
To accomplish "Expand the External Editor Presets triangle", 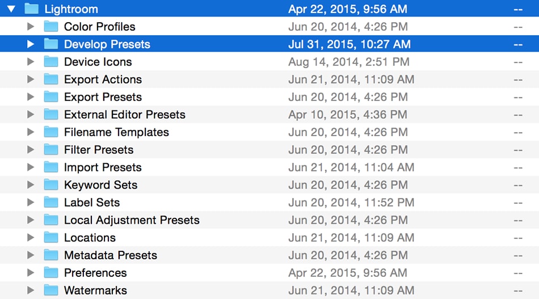I will [x=31, y=114].
